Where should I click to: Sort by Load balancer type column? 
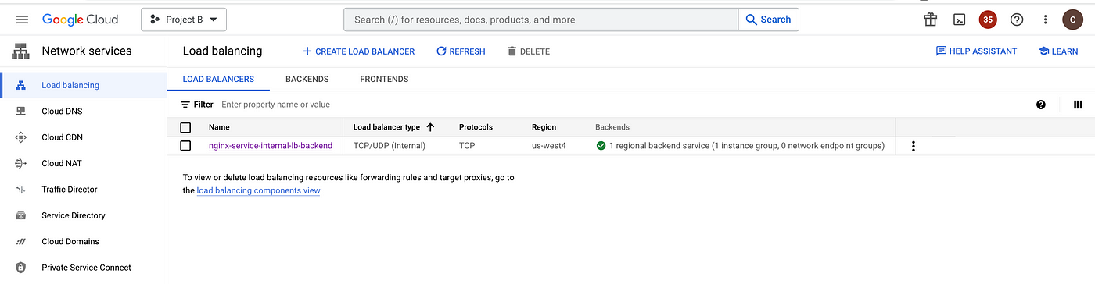387,127
